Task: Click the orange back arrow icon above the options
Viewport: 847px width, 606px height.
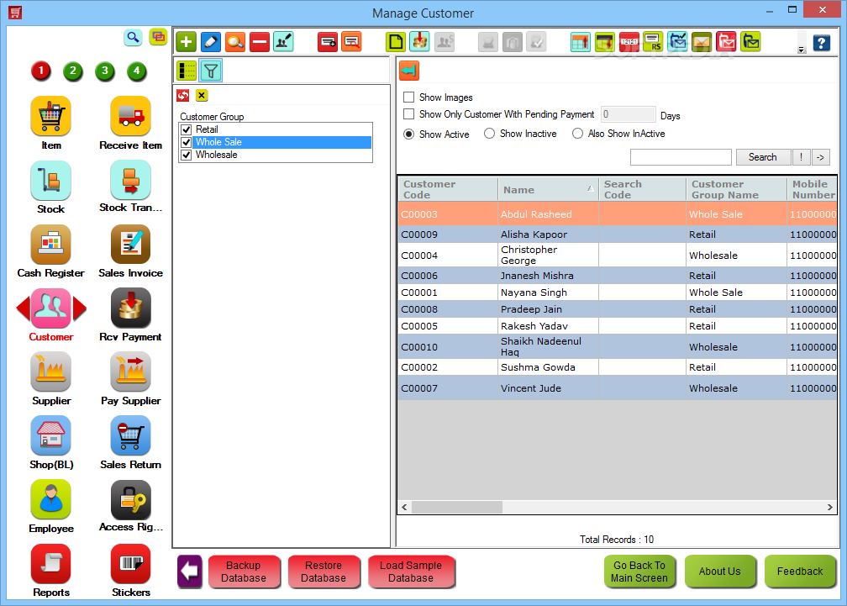Action: click(x=409, y=71)
